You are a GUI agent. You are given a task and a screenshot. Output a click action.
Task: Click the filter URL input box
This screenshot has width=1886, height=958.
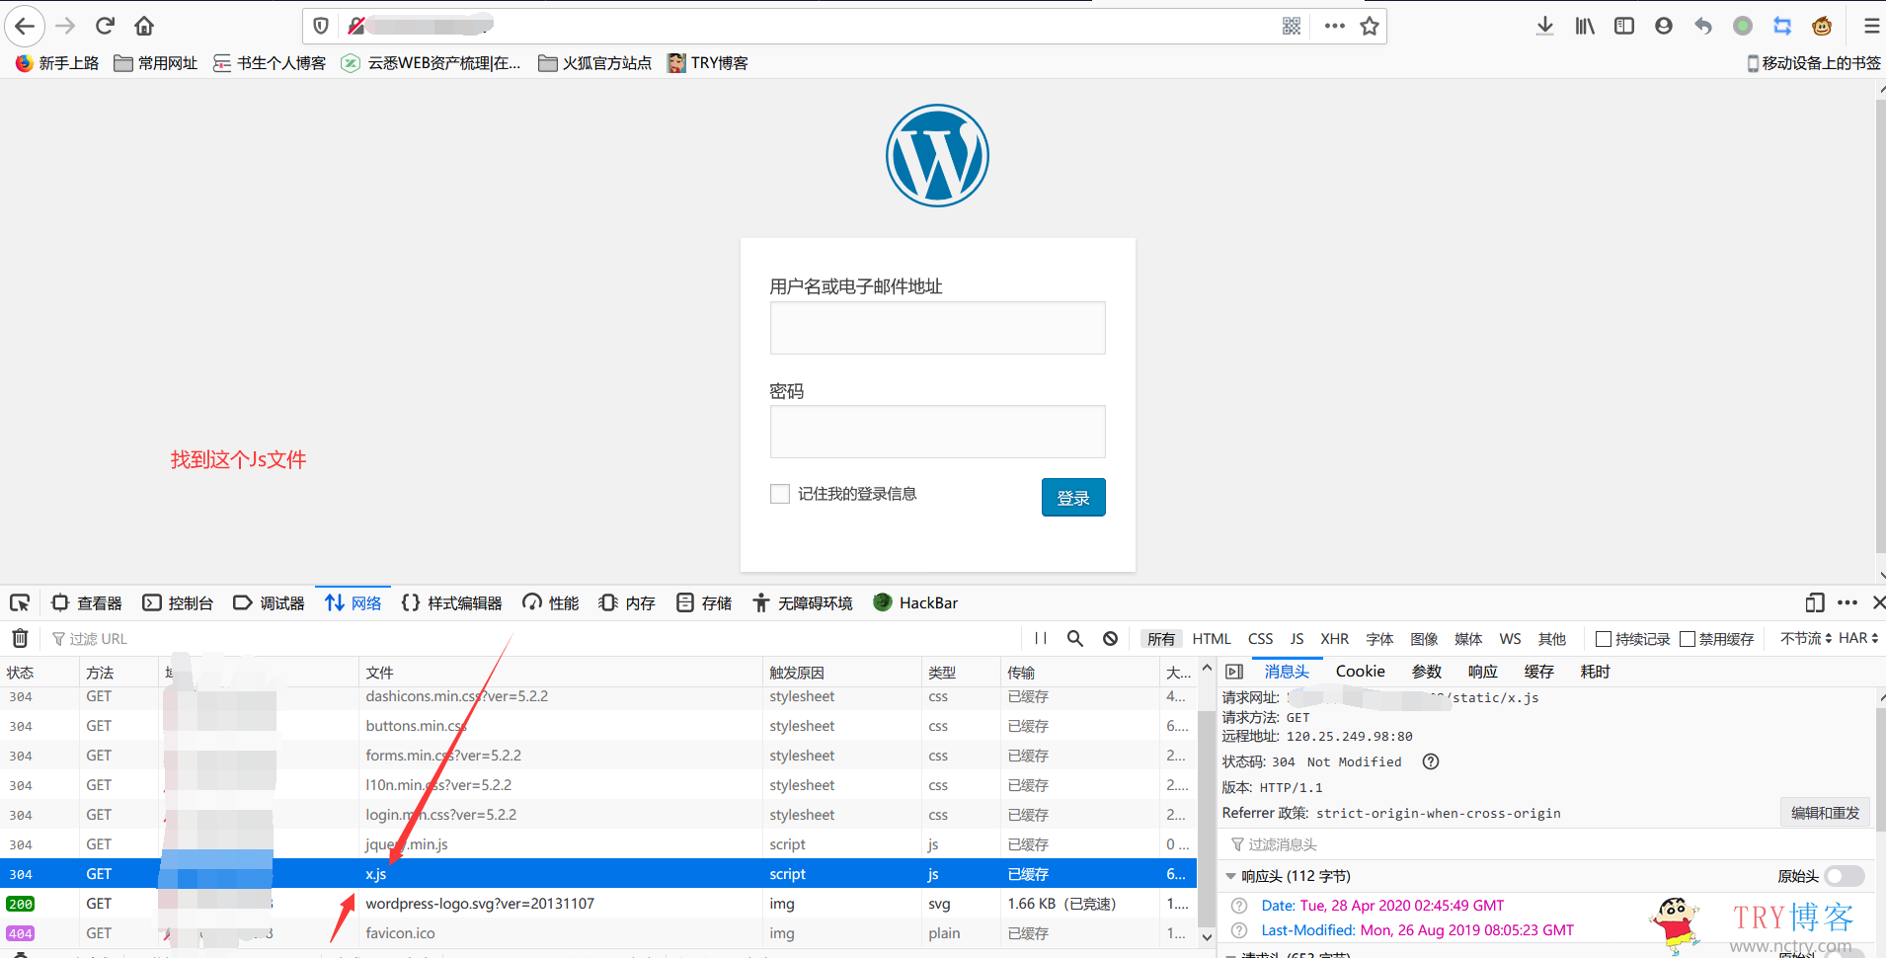[x=533, y=639]
